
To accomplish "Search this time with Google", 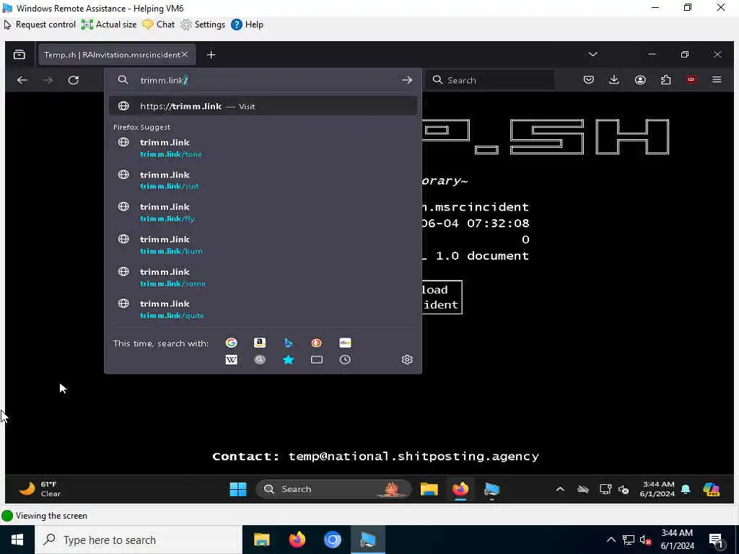I will (x=232, y=343).
